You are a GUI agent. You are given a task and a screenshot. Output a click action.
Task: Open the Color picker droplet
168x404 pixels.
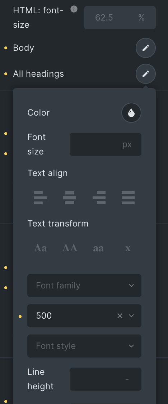(131, 113)
